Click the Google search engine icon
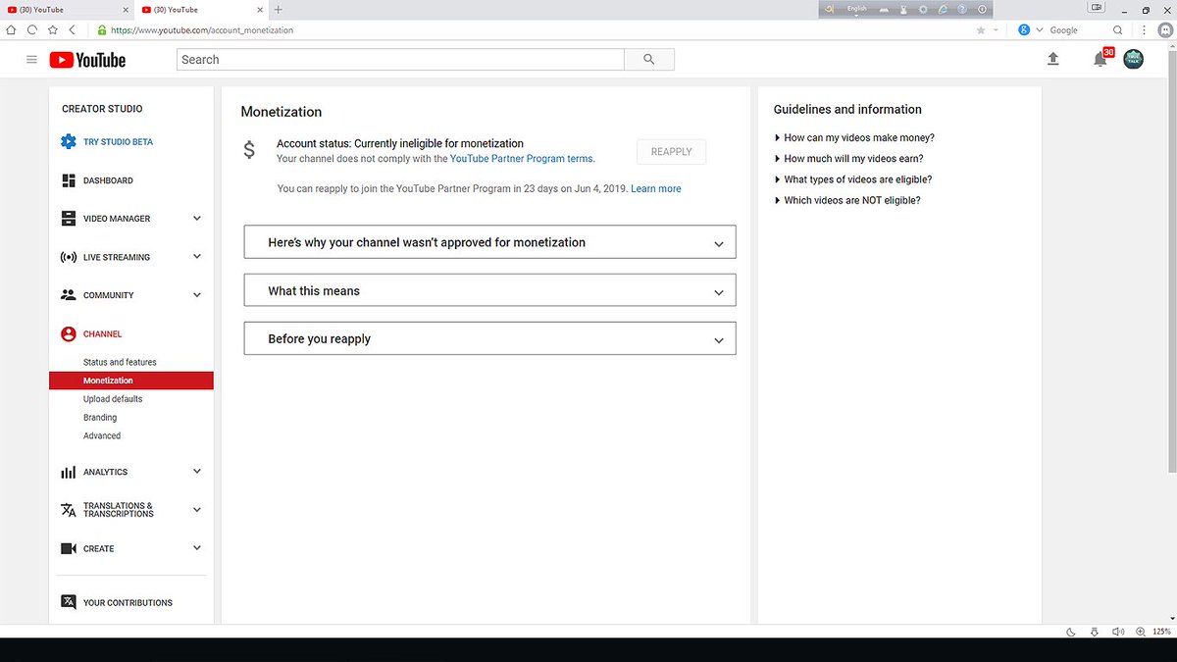This screenshot has width=1177, height=662. 1024,30
